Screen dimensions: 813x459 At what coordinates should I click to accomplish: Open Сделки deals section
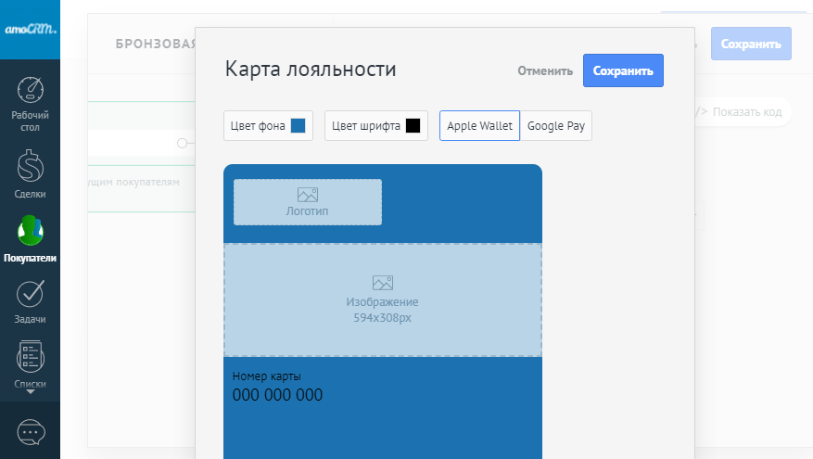(x=30, y=174)
